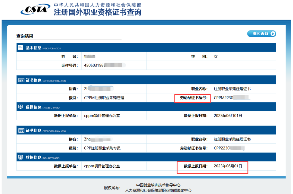Click the 劳动部证书编号 label beside CPPM2230
The image size is (293, 194).
pyautogui.click(x=194, y=98)
